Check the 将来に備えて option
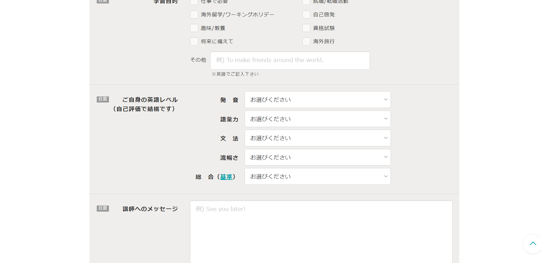Image resolution: width=541 pixels, height=263 pixels. coord(194,42)
